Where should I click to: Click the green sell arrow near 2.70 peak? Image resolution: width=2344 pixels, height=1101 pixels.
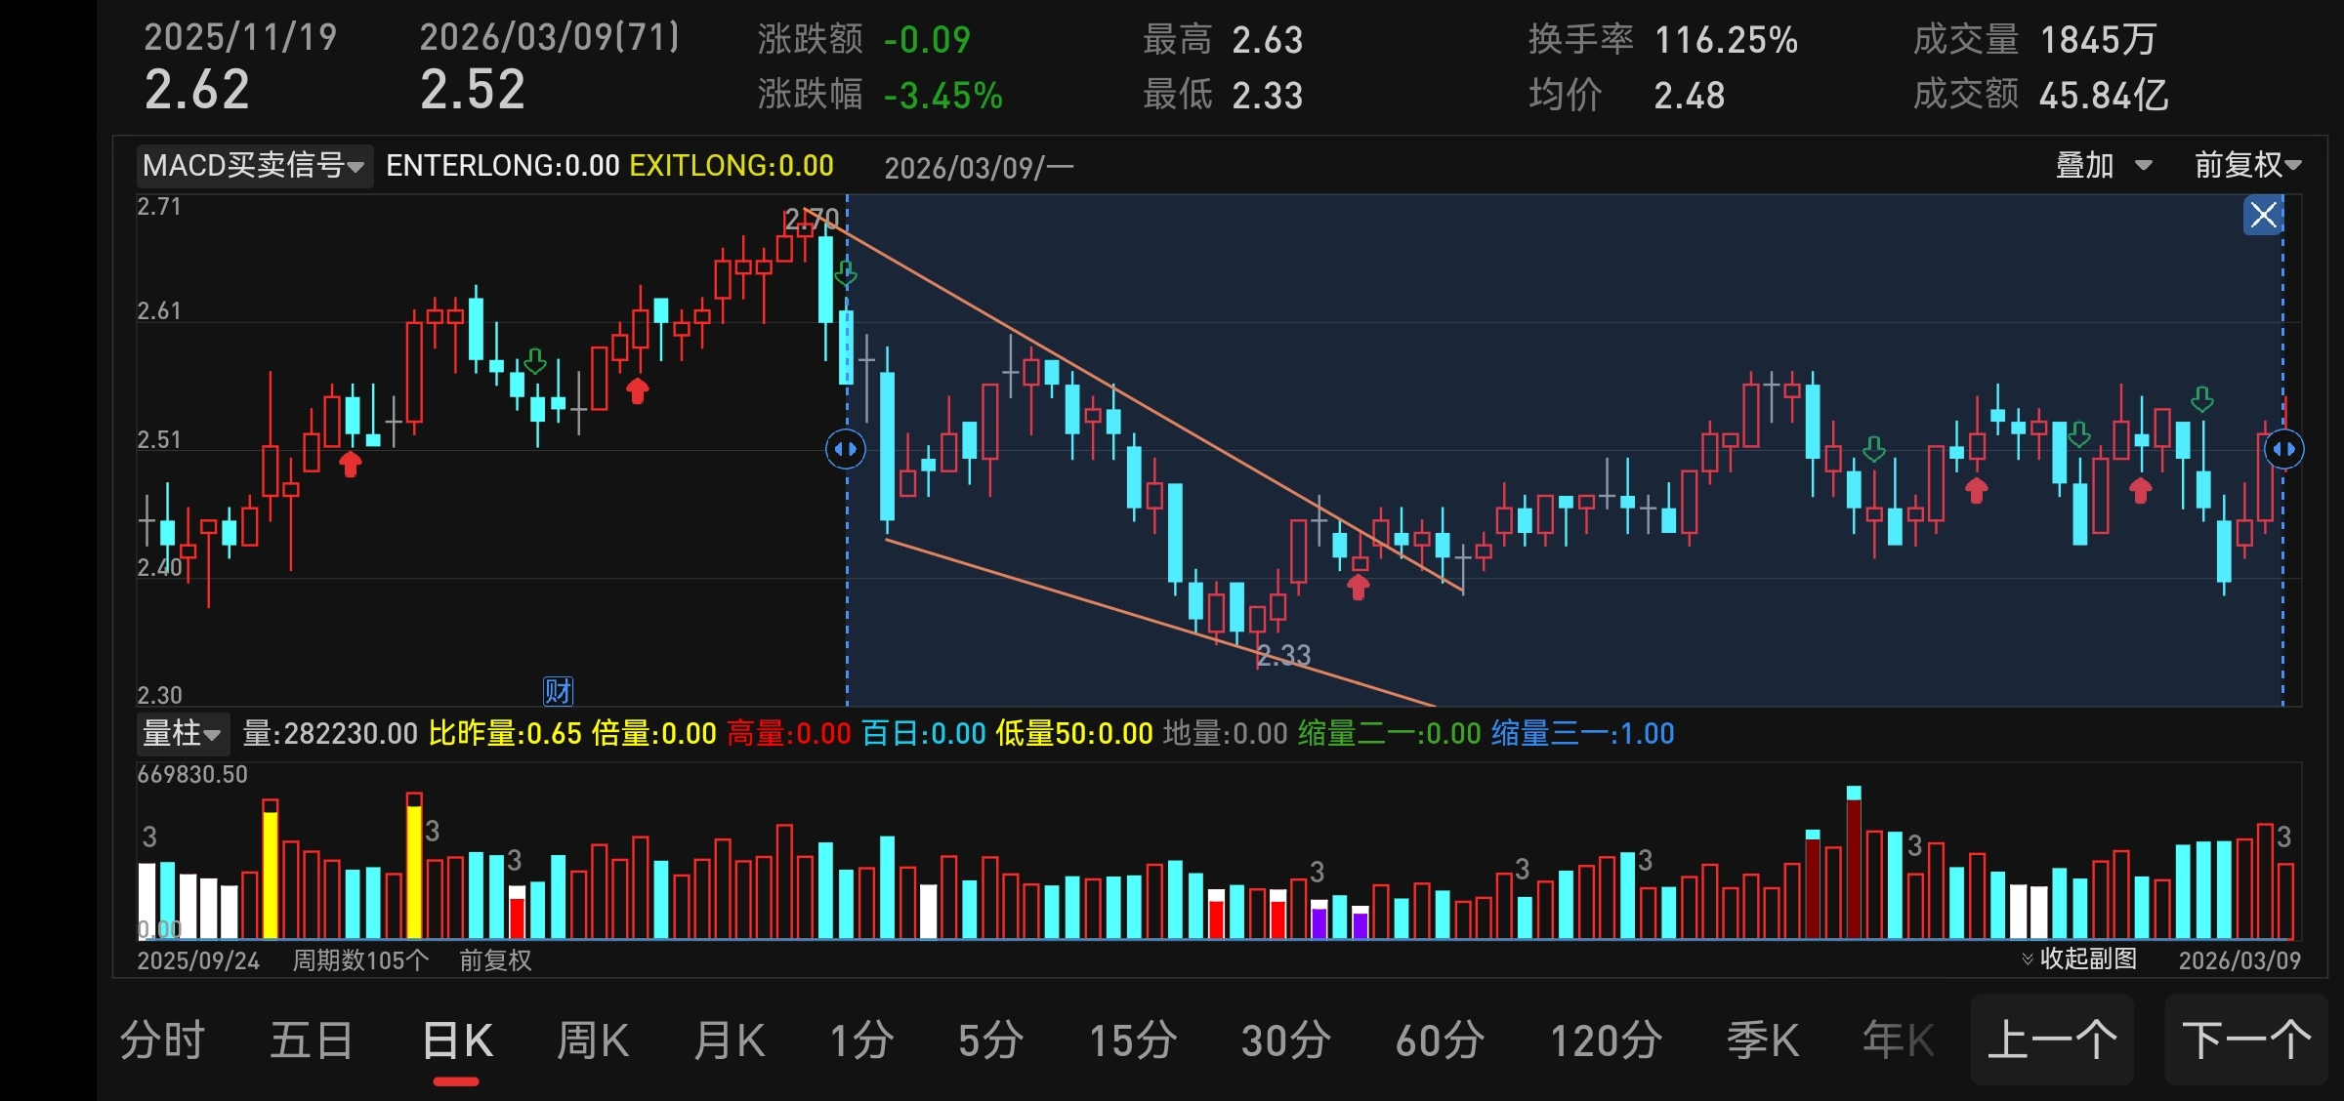tap(846, 274)
